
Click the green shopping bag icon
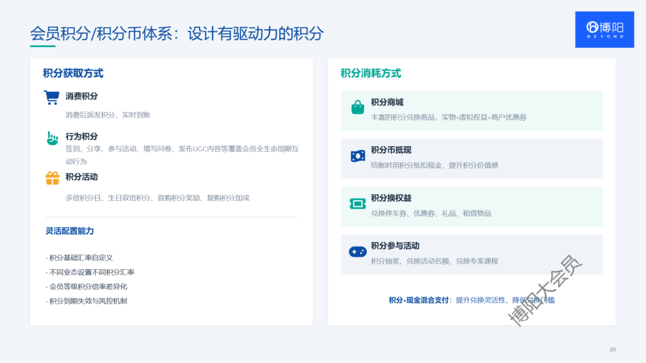(358, 107)
